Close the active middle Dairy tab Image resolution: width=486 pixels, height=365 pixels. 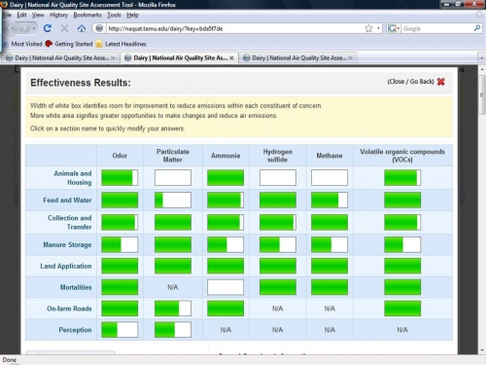(231, 58)
